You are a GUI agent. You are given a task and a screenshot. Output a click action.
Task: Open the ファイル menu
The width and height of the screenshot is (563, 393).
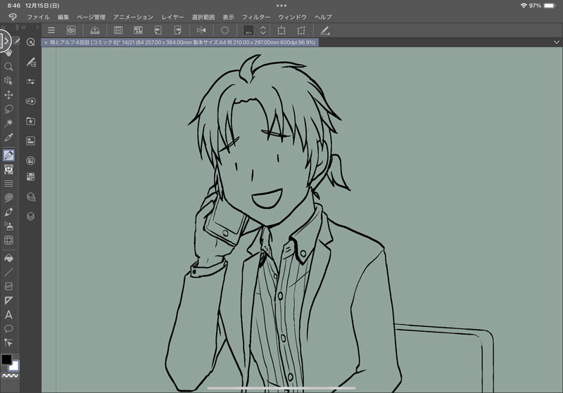pos(38,16)
